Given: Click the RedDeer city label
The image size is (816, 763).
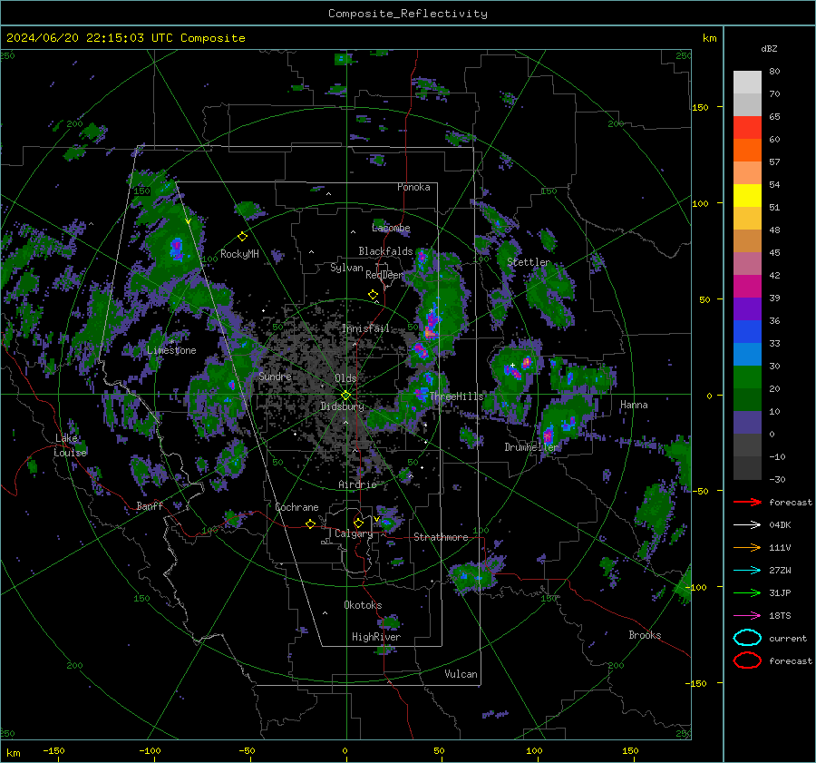Looking at the screenshot, I should (x=384, y=275).
